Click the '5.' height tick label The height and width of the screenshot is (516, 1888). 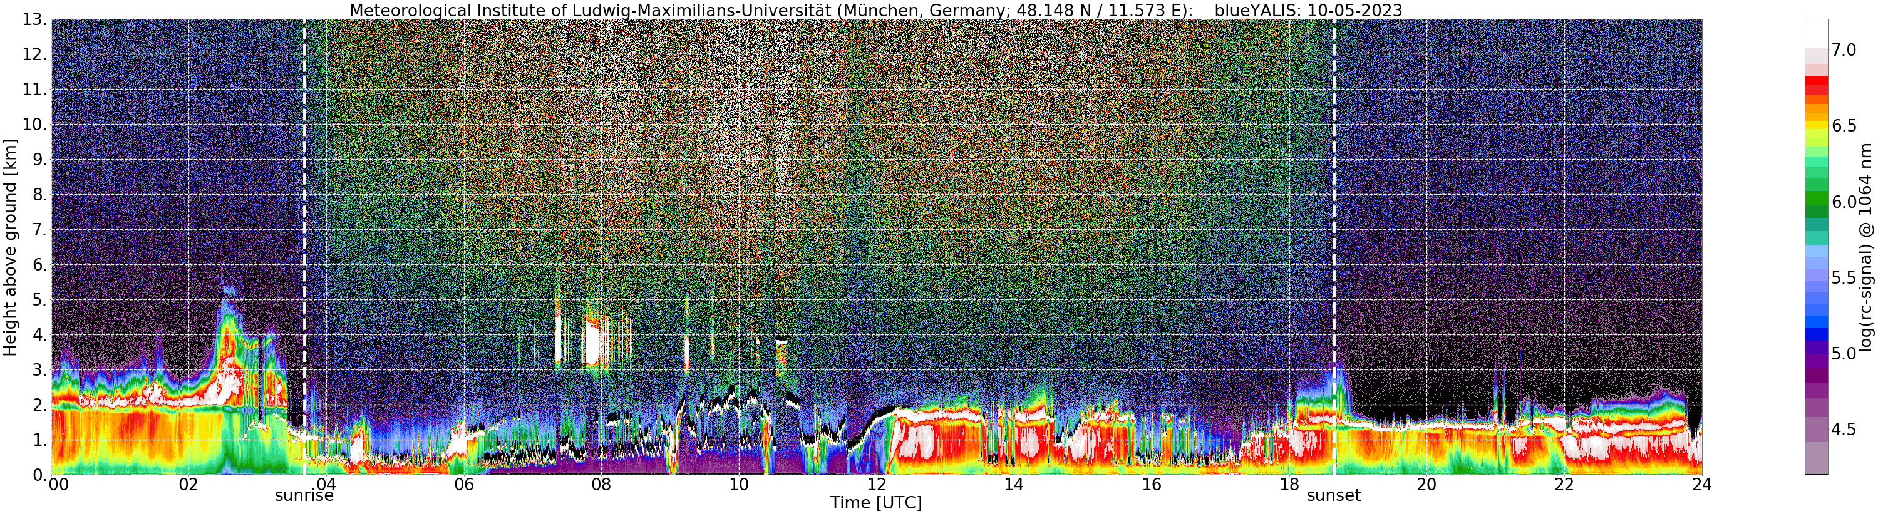tap(40, 300)
